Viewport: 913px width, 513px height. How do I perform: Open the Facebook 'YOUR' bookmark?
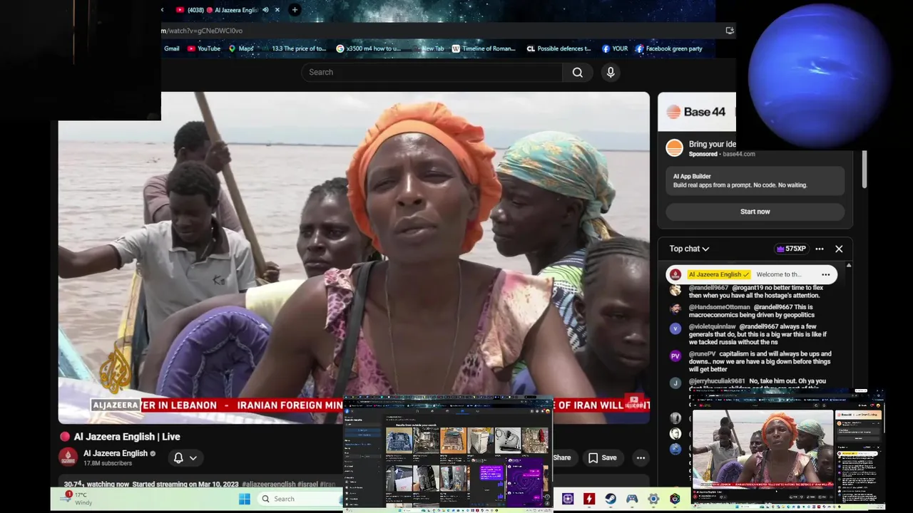tap(615, 48)
